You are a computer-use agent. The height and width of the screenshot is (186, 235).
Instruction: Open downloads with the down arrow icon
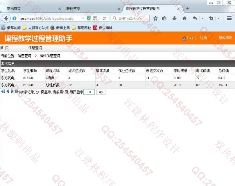(x=175, y=18)
